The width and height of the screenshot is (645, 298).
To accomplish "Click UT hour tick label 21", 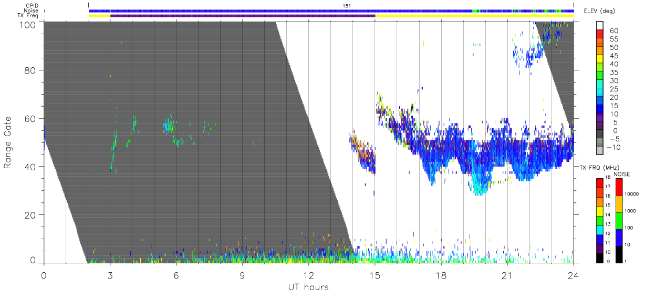I will [507, 275].
